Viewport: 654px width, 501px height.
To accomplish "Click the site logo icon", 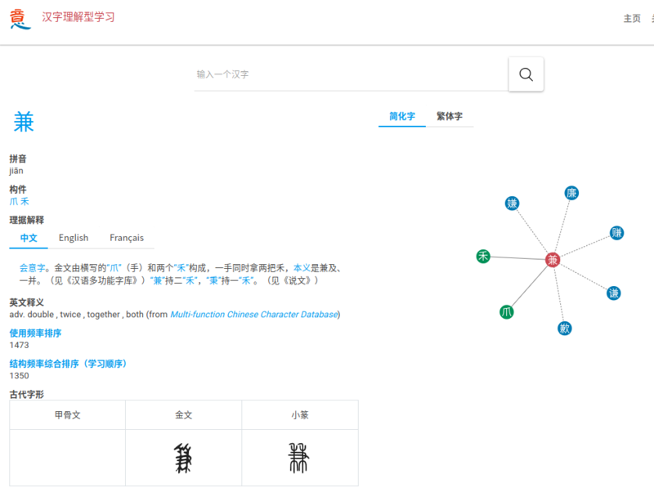I will pyautogui.click(x=20, y=18).
